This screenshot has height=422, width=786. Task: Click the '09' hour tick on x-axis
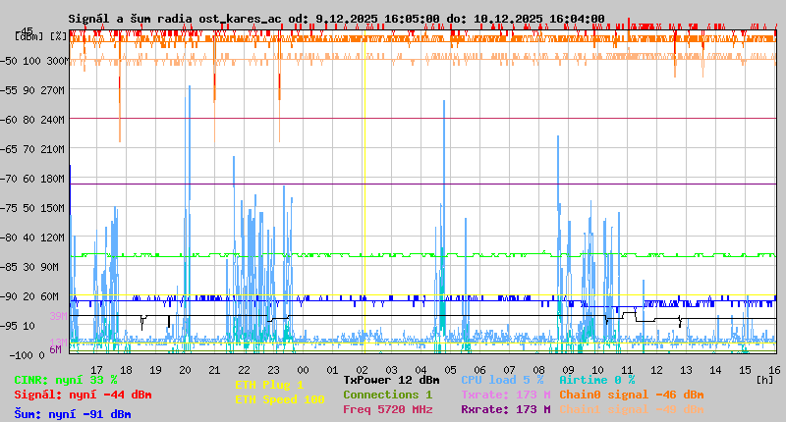[568, 370]
